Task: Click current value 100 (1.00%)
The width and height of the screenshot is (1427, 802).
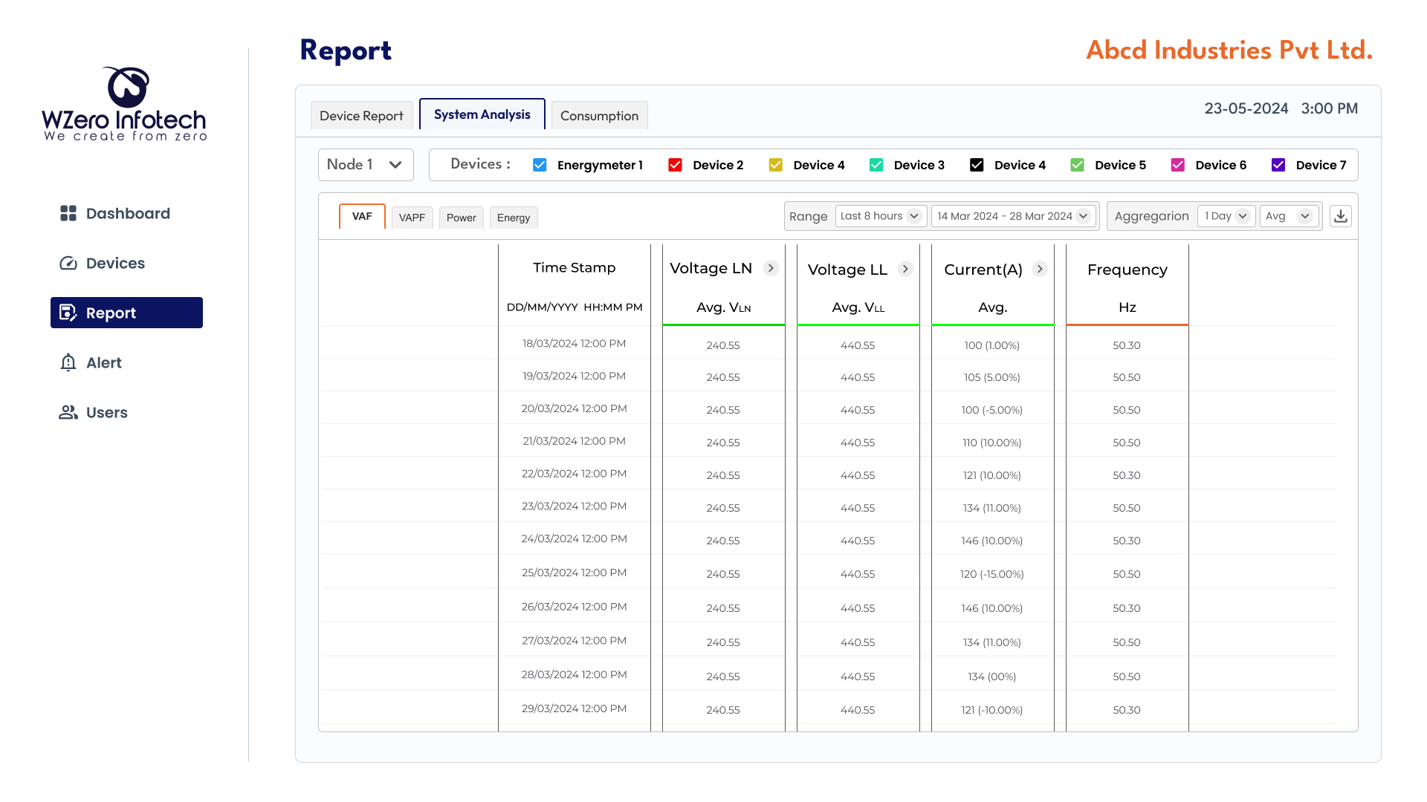Action: click(991, 345)
